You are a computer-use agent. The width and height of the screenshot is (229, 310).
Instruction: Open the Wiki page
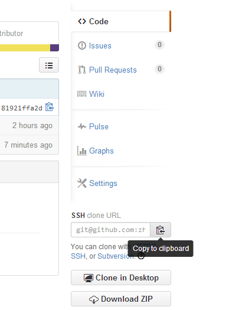coord(97,94)
